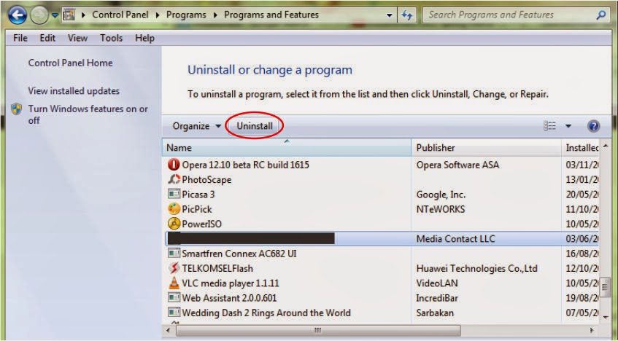This screenshot has width=618, height=341.
Task: Open the Edit menu
Action: (47, 38)
